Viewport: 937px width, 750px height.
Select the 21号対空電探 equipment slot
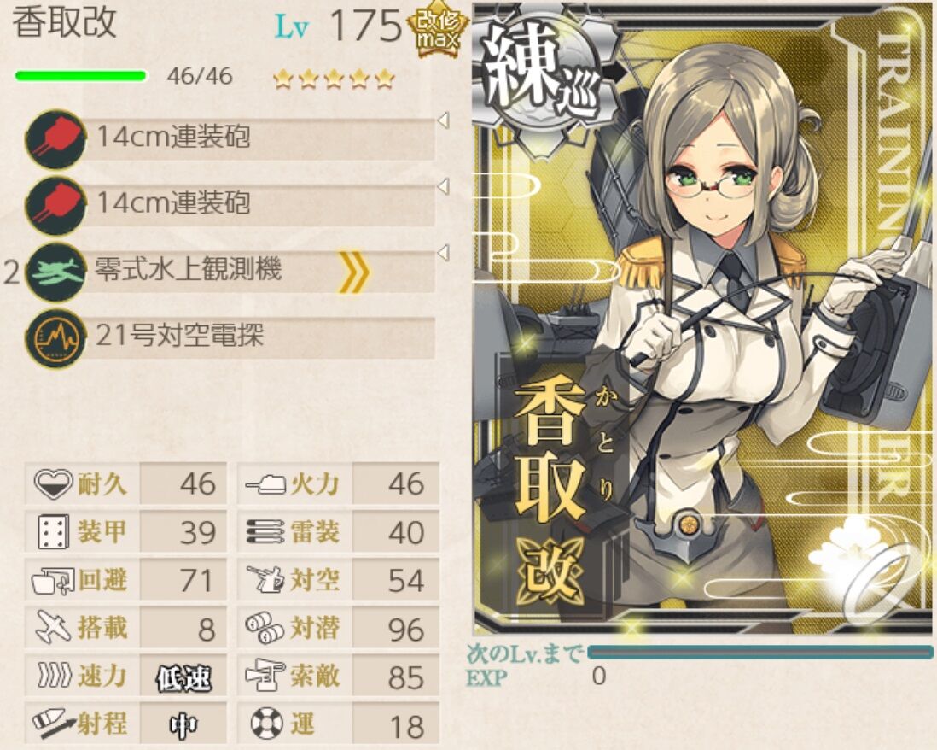click(x=230, y=338)
